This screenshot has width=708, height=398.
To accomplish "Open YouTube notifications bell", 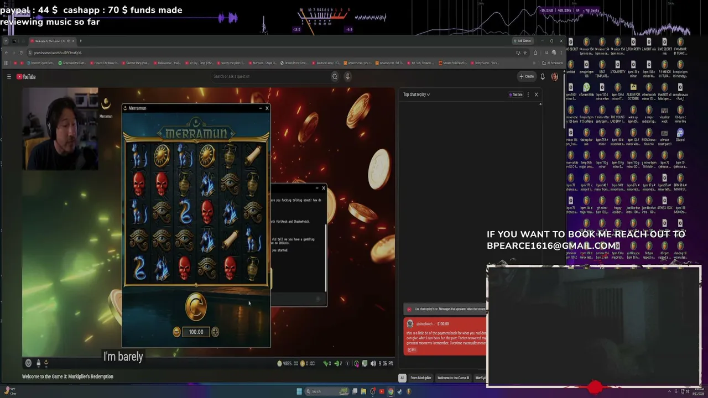I will (543, 76).
